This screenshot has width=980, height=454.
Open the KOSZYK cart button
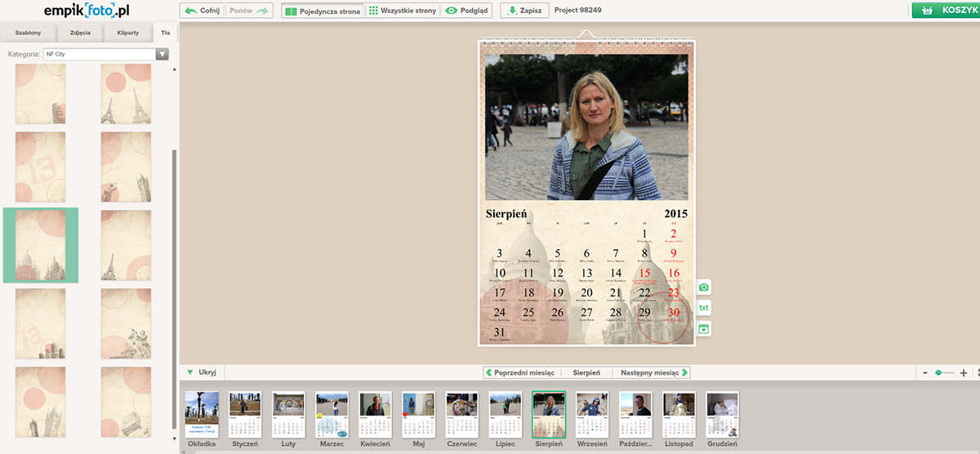pos(947,11)
